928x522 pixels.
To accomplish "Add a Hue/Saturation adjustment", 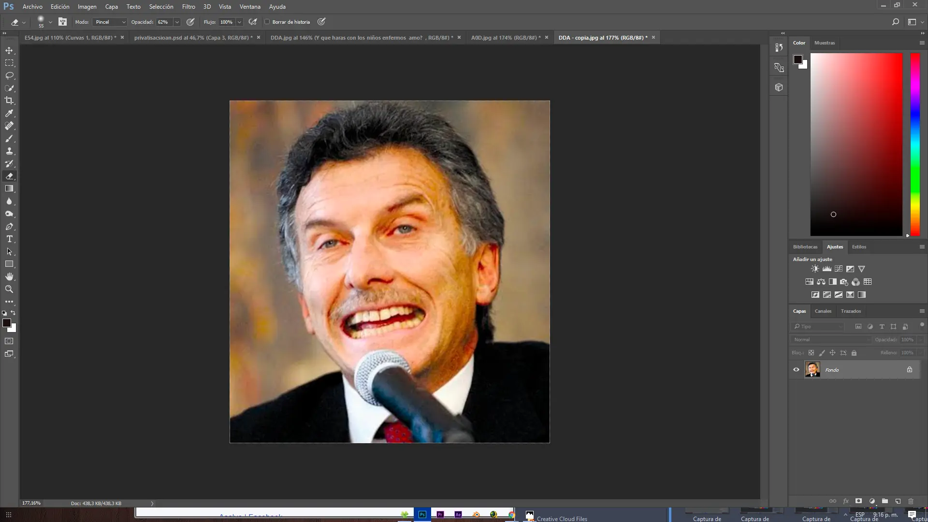I will (809, 282).
